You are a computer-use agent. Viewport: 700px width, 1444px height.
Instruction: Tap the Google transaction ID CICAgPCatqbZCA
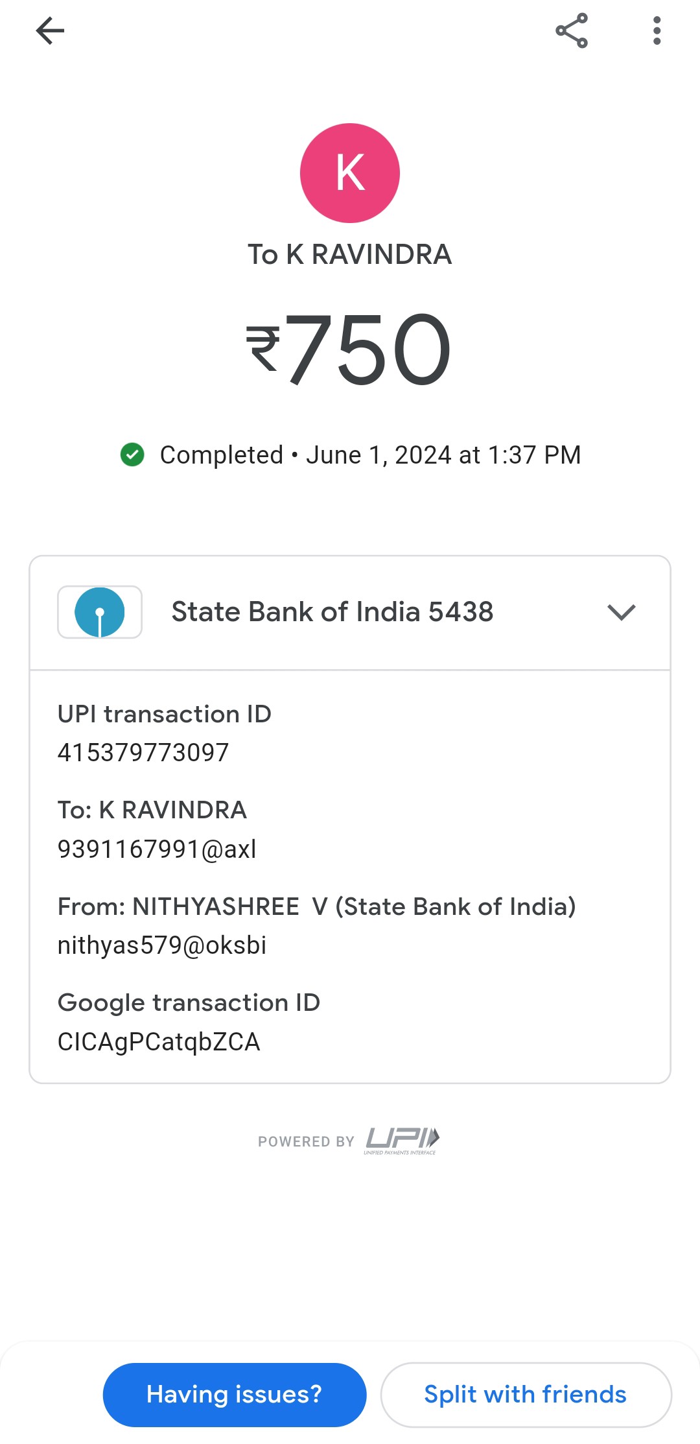pos(159,1042)
